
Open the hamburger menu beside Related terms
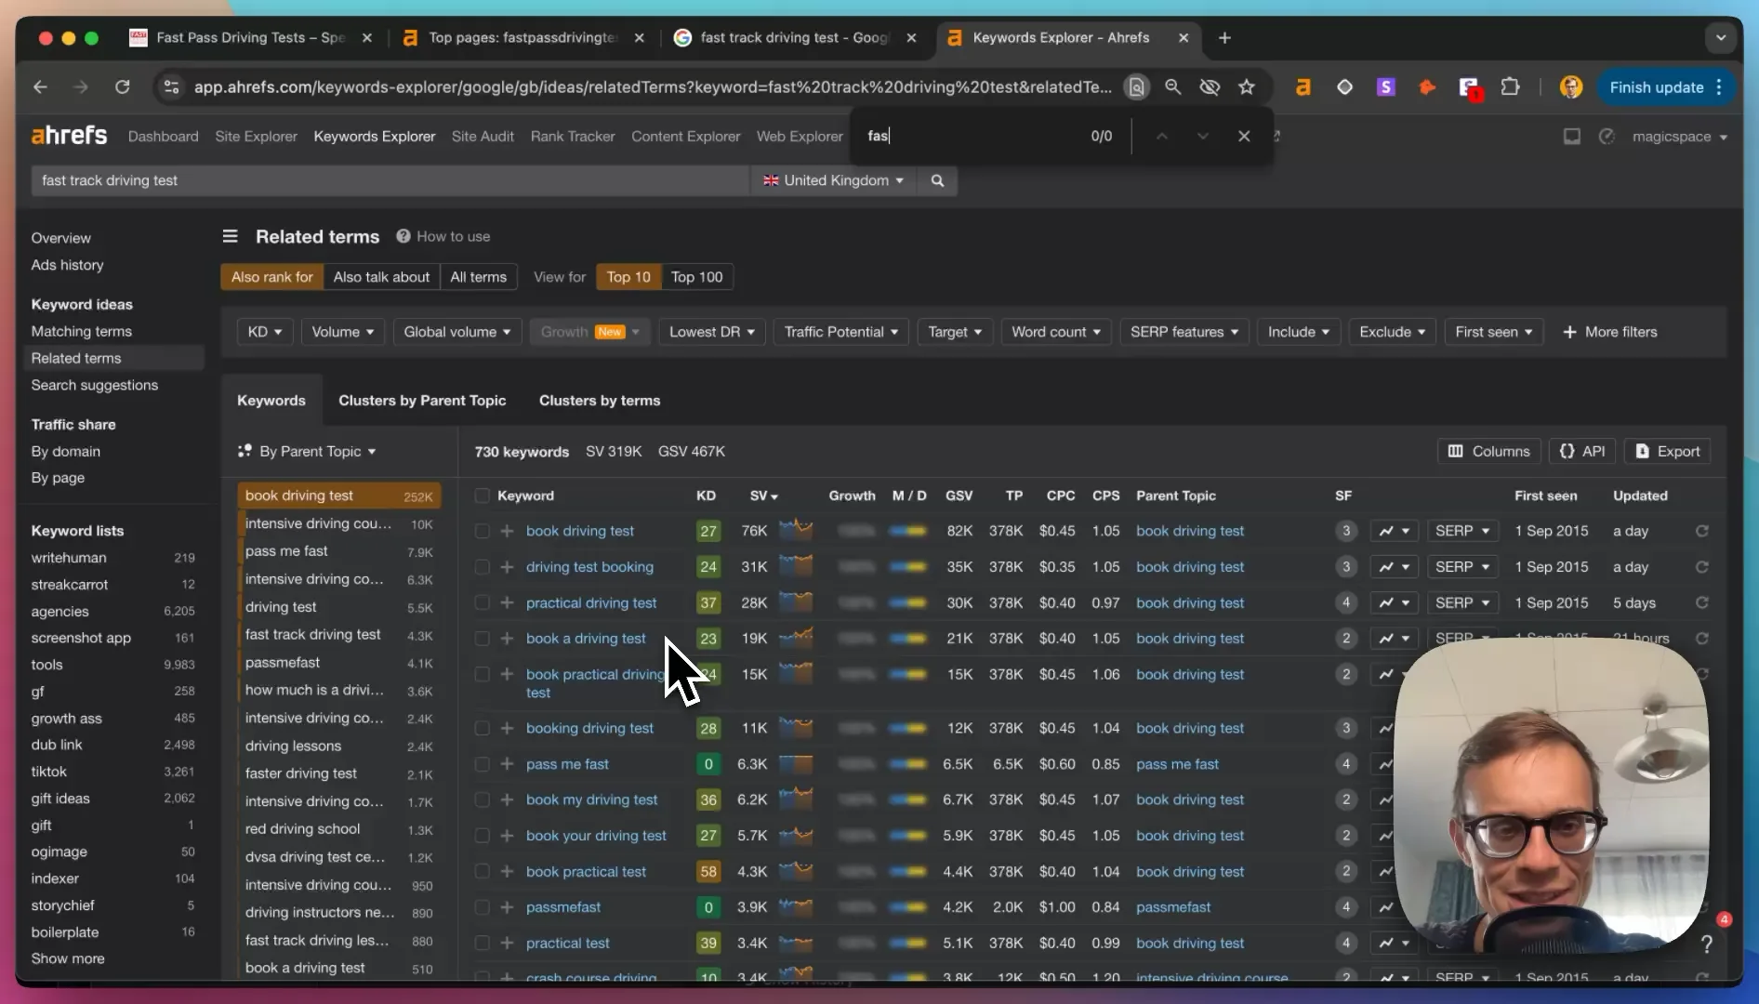pyautogui.click(x=230, y=236)
